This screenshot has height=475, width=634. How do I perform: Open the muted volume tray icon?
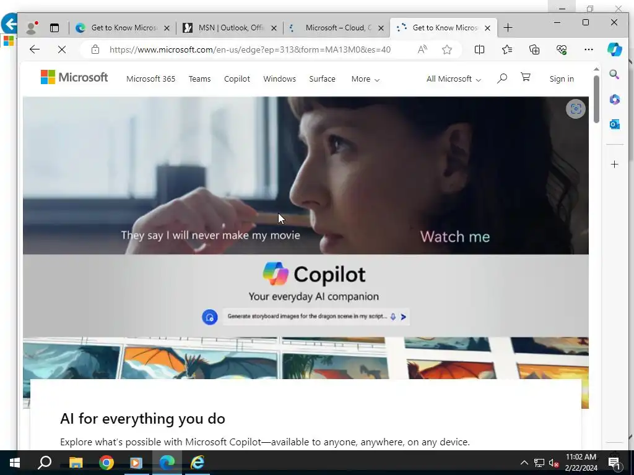pyautogui.click(x=554, y=463)
